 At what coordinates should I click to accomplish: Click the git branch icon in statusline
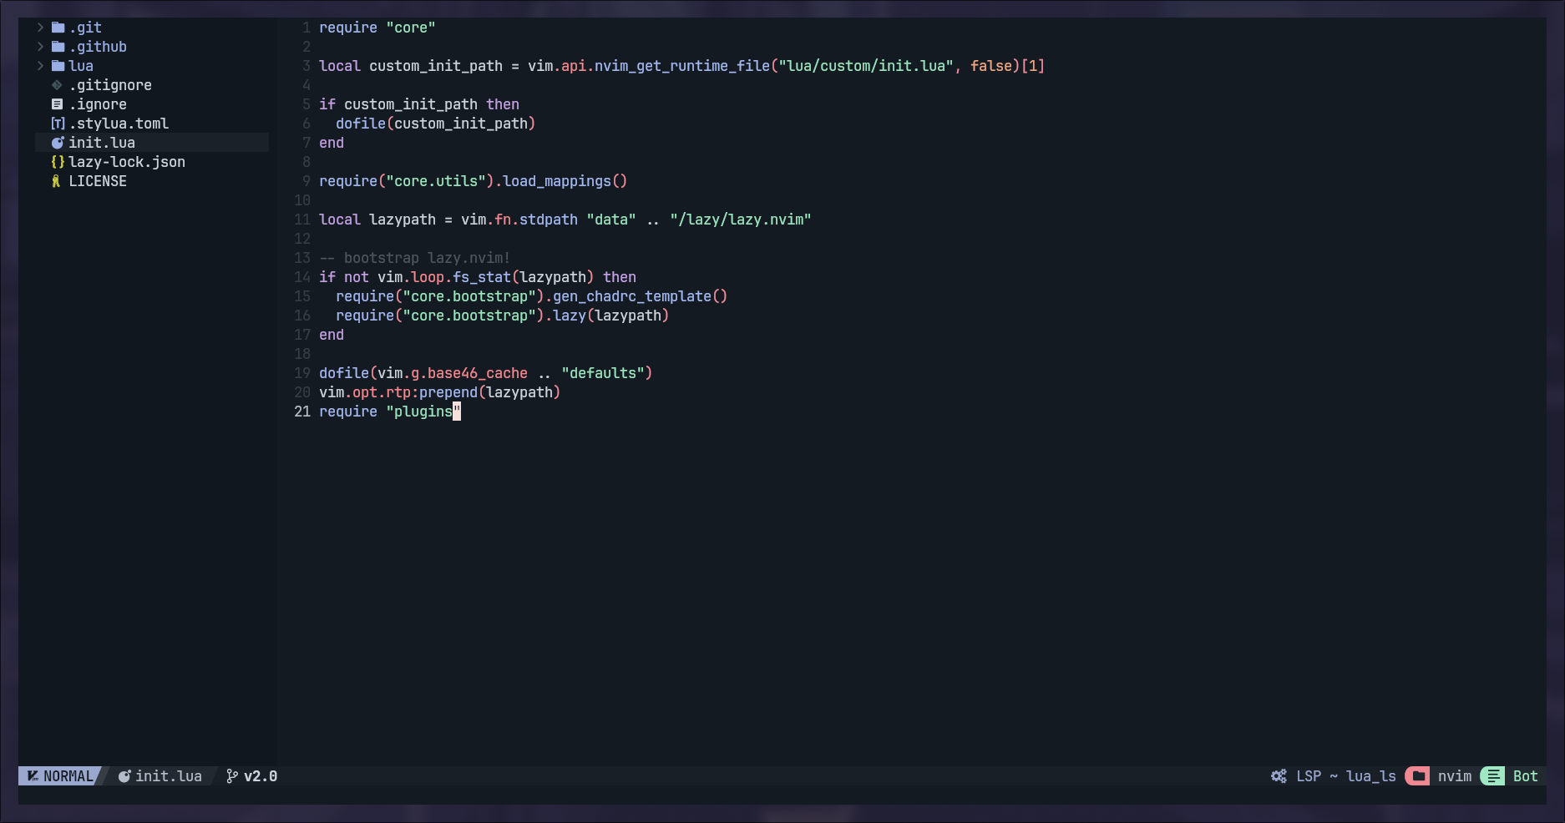[231, 776]
